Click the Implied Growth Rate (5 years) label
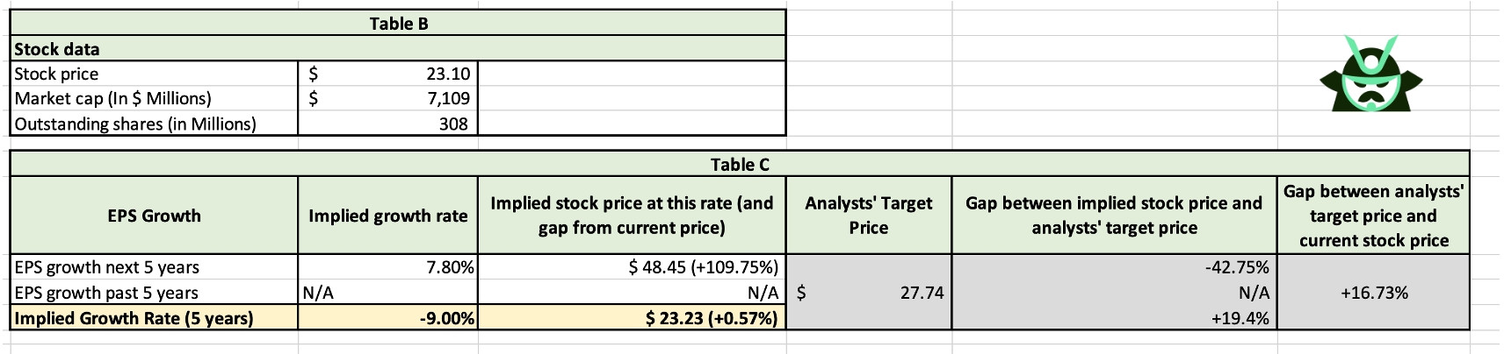The width and height of the screenshot is (1504, 354). [134, 318]
